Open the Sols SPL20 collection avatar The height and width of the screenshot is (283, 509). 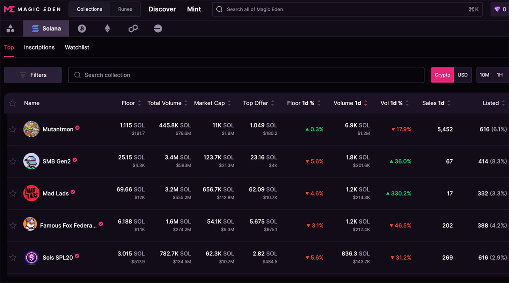[x=31, y=257]
